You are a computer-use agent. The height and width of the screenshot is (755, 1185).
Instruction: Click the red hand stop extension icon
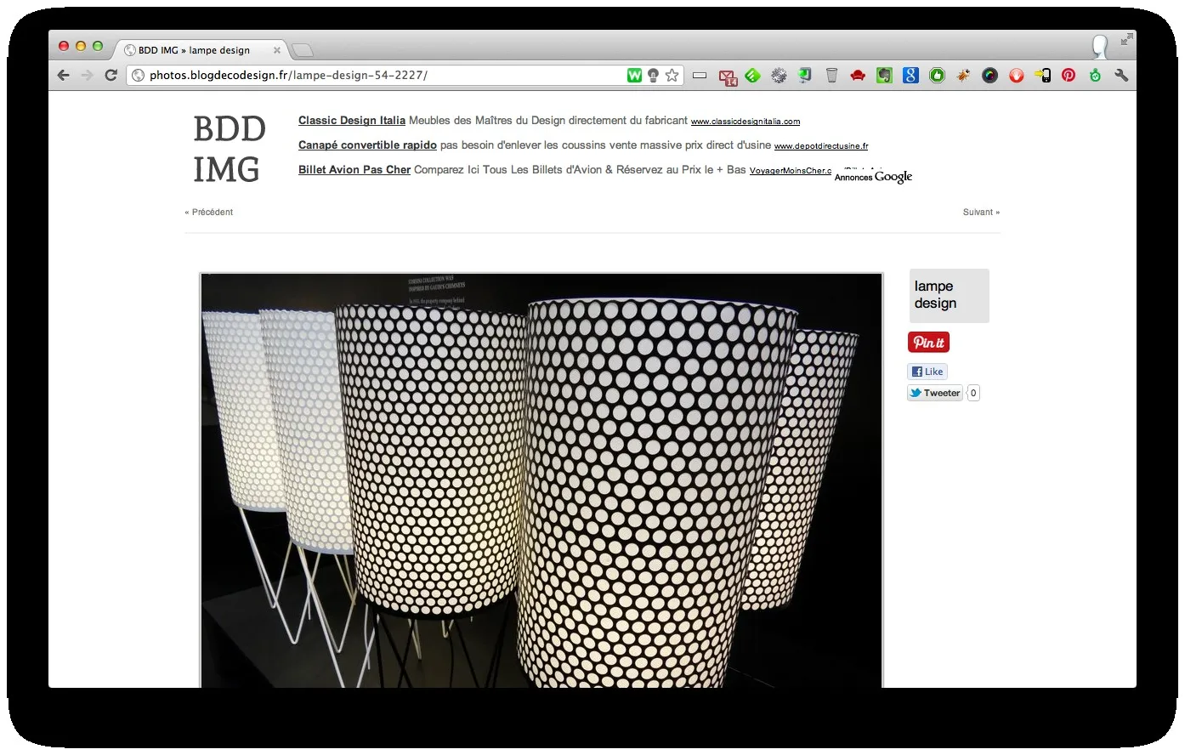point(1017,76)
